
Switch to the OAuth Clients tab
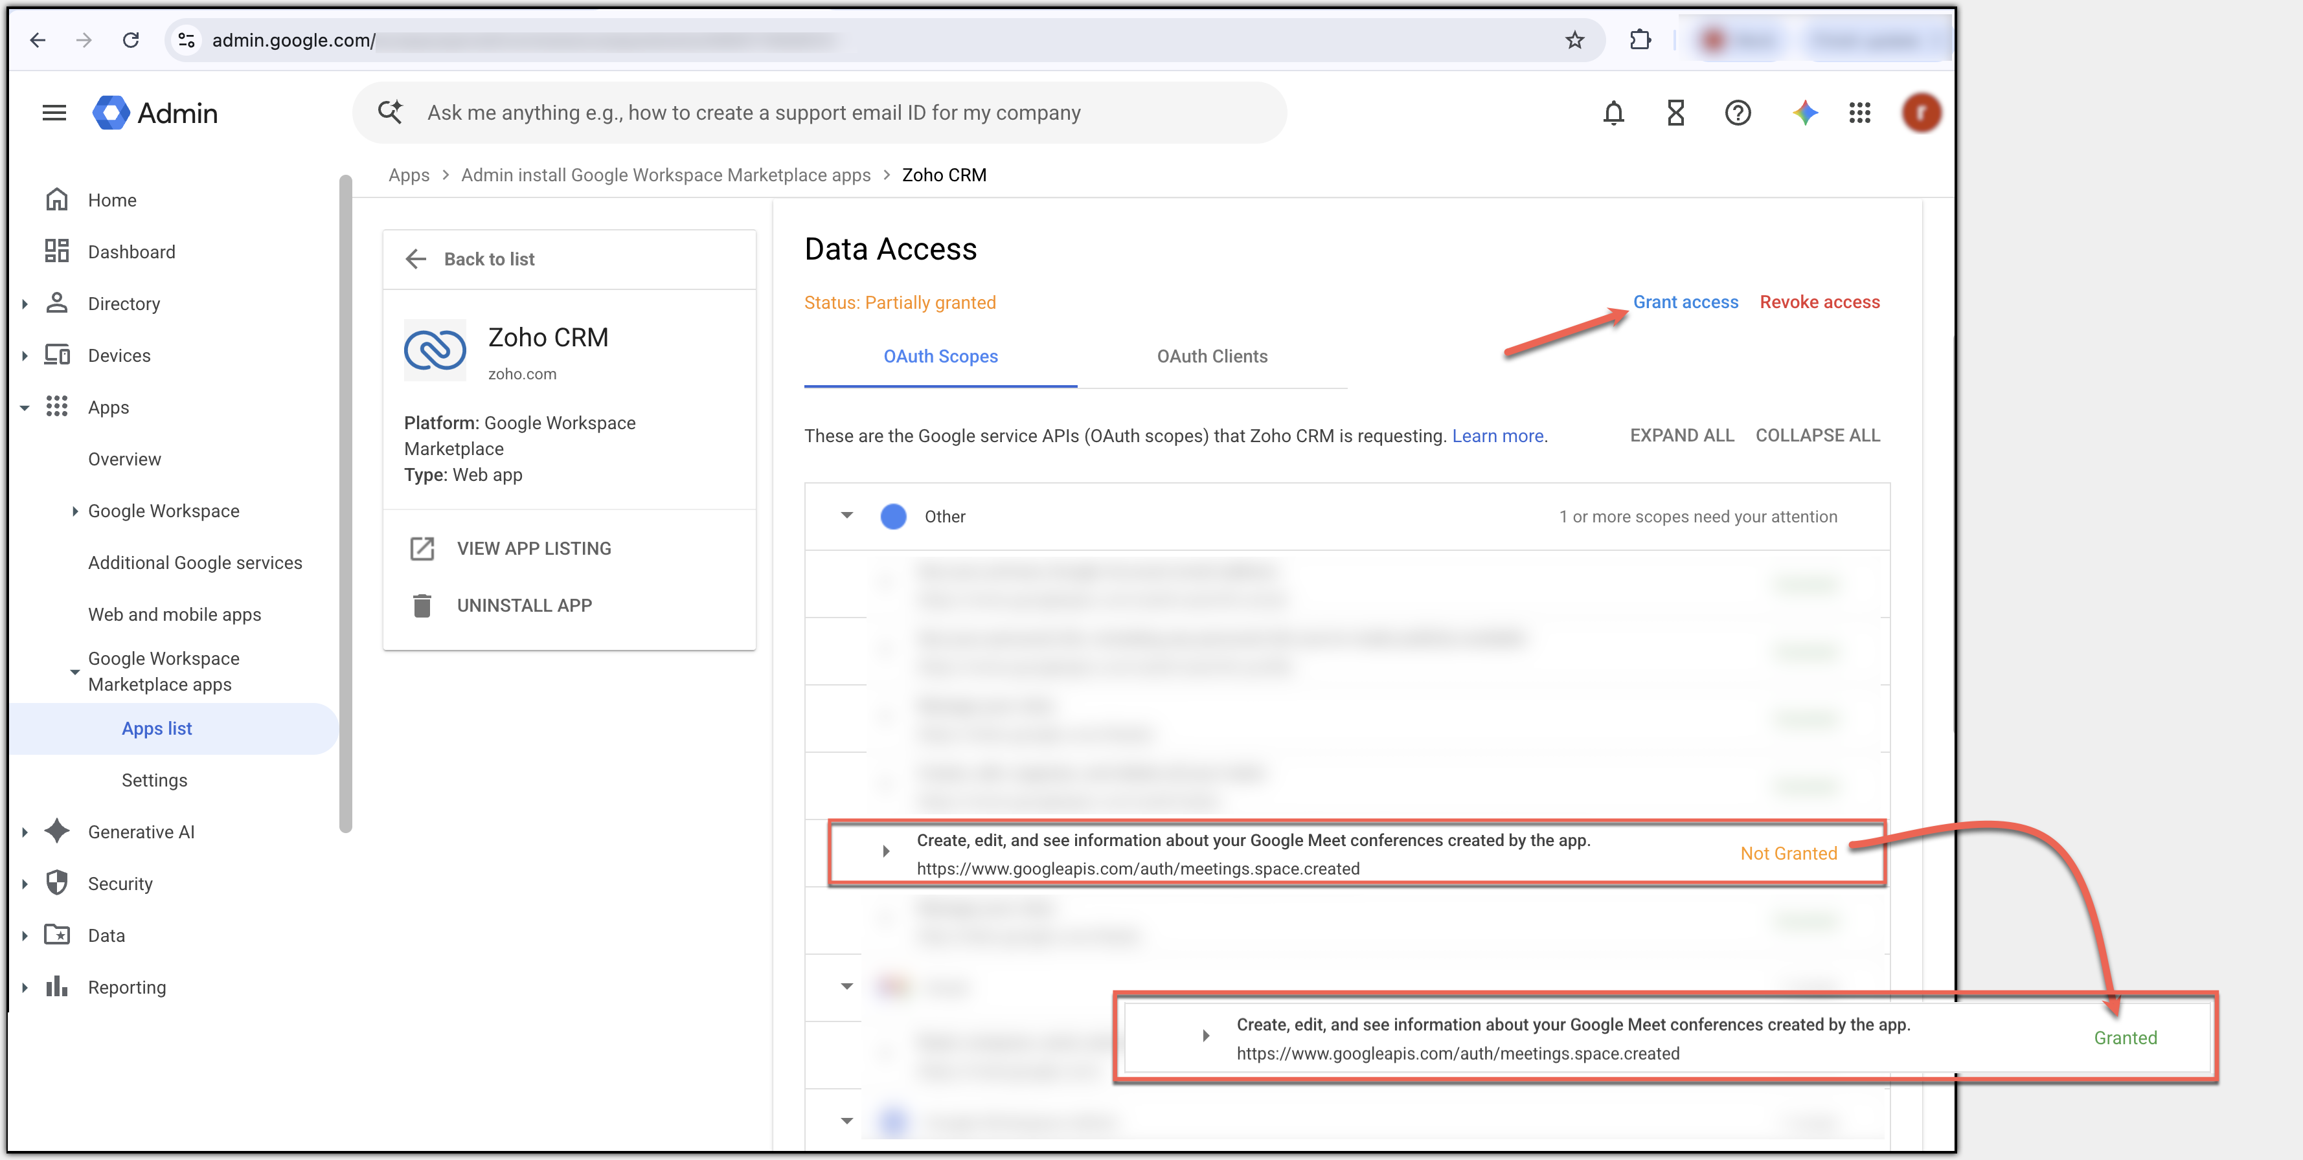1212,357
